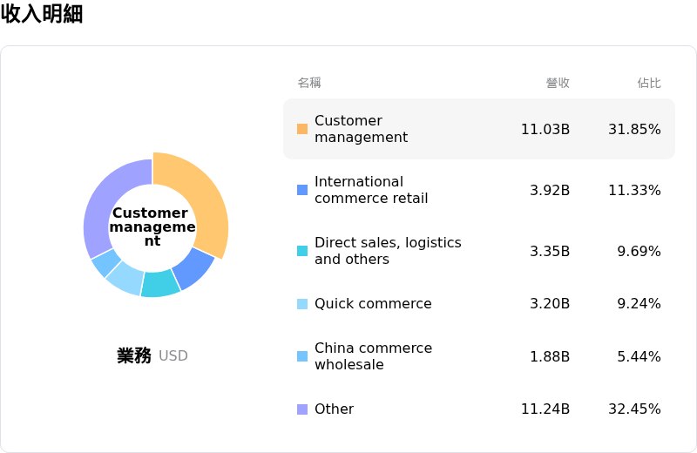Select the cyan swatch next to Direct sales
Image resolution: width=697 pixels, height=453 pixels.
[302, 251]
